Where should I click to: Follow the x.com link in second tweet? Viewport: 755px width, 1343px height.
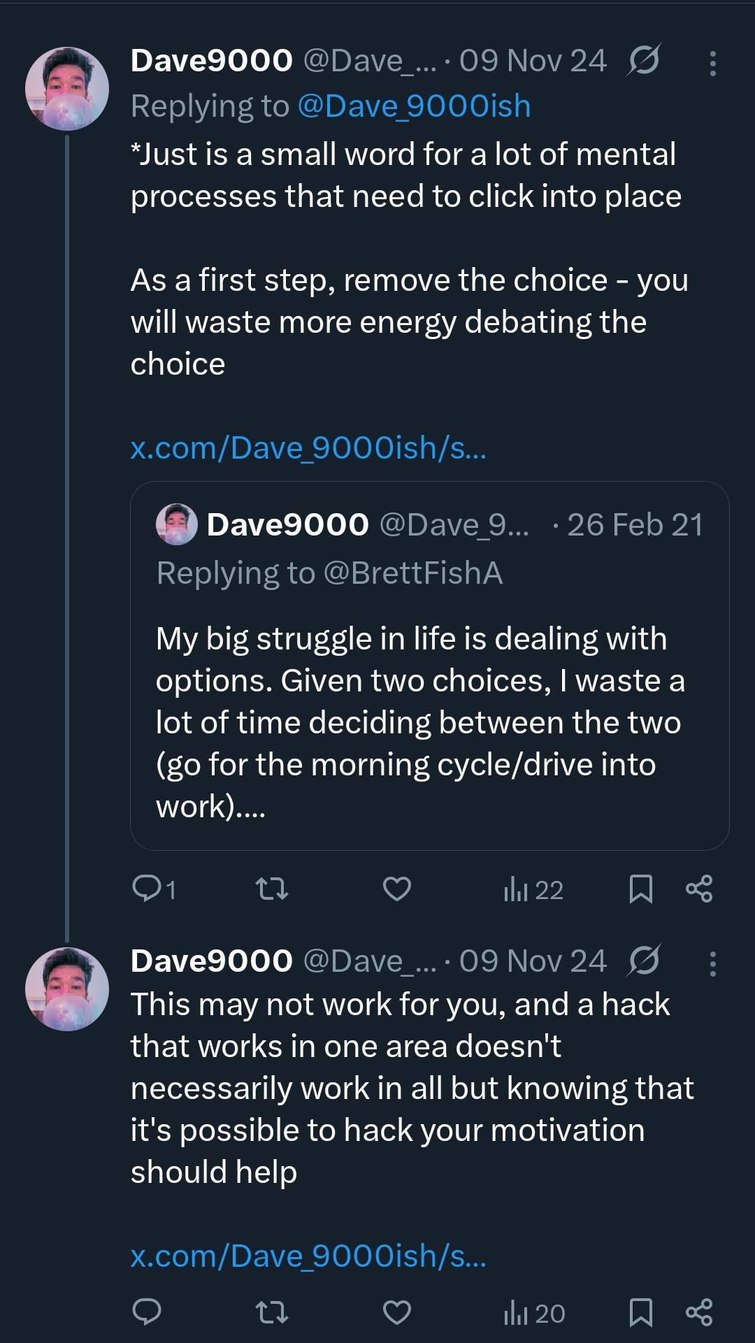tap(308, 1256)
